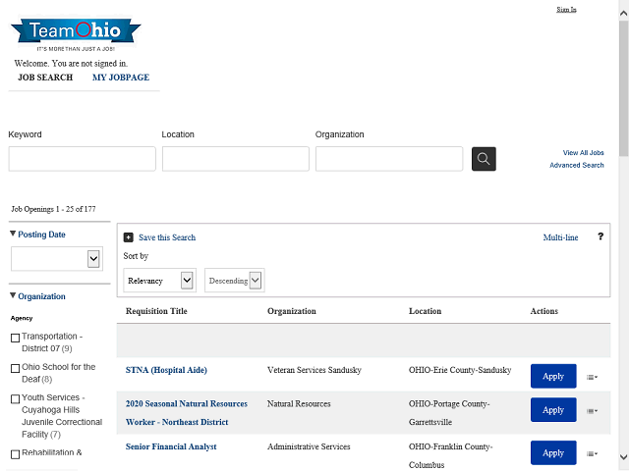Click the Organization column header in results
The width and height of the screenshot is (629, 471).
click(292, 311)
